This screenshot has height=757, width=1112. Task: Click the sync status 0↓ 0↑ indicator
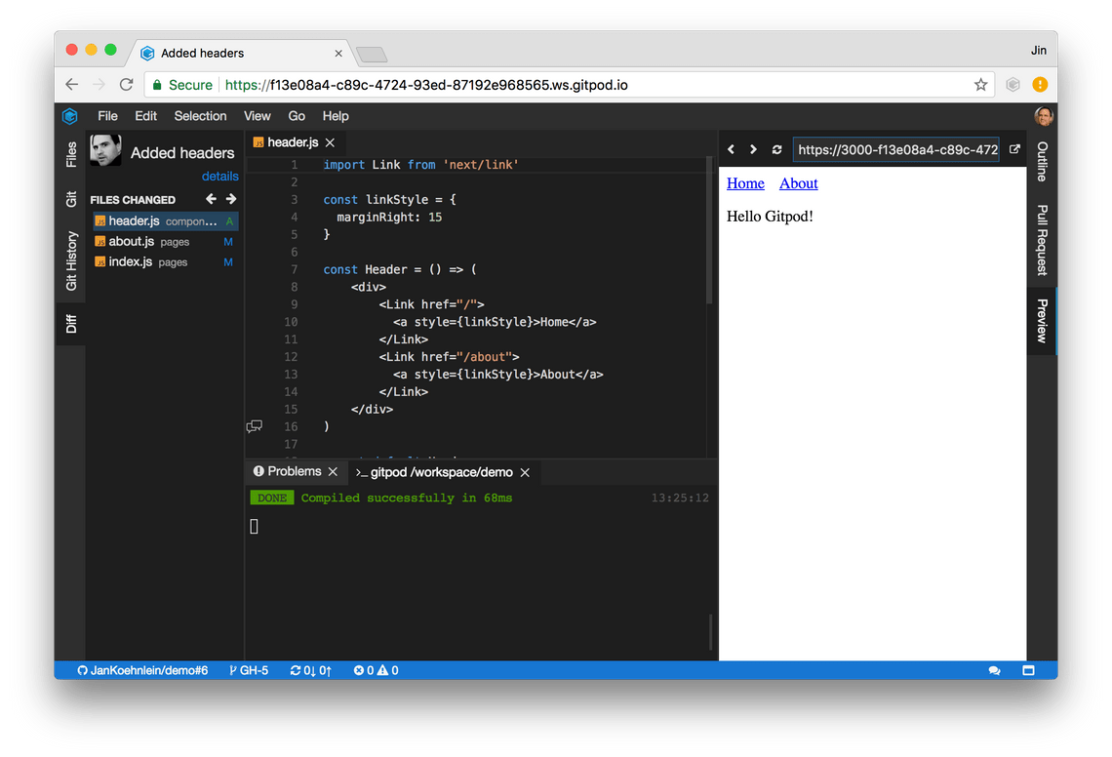click(310, 670)
